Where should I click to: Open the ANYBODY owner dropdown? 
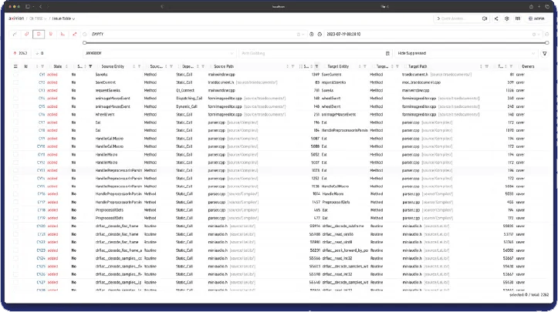[154, 53]
